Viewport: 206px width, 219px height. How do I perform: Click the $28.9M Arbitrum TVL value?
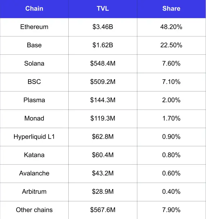point(103,192)
